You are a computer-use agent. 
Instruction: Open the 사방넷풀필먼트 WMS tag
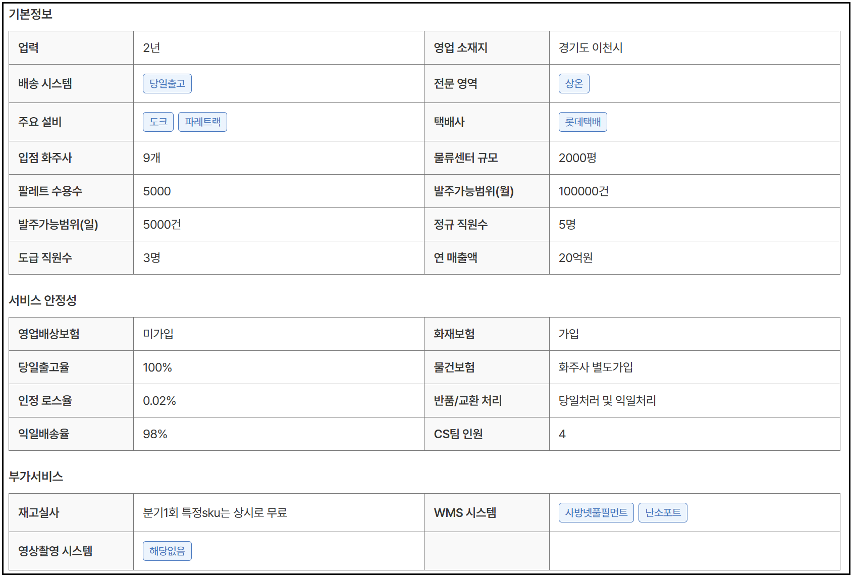[x=596, y=513]
